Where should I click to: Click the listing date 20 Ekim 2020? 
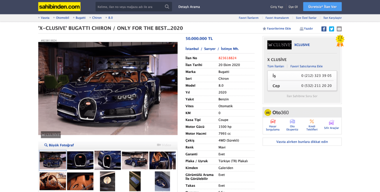click(x=229, y=65)
